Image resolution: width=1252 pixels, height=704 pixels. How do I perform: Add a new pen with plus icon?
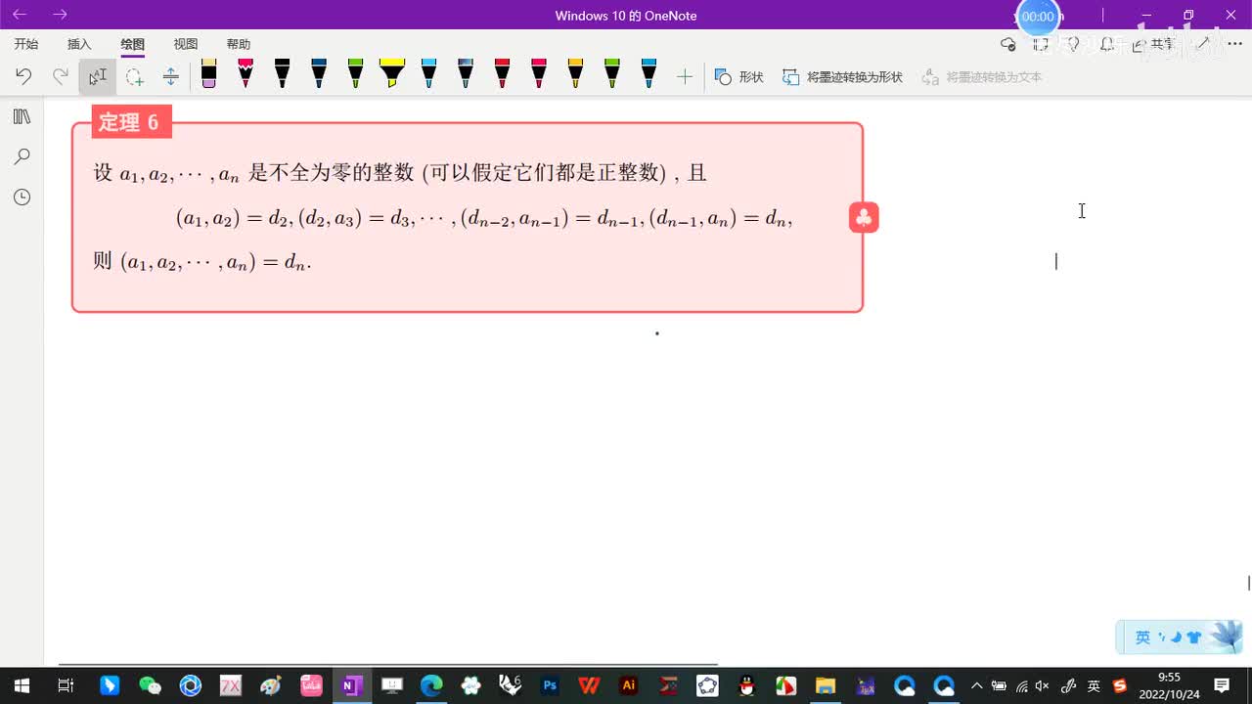tap(685, 76)
